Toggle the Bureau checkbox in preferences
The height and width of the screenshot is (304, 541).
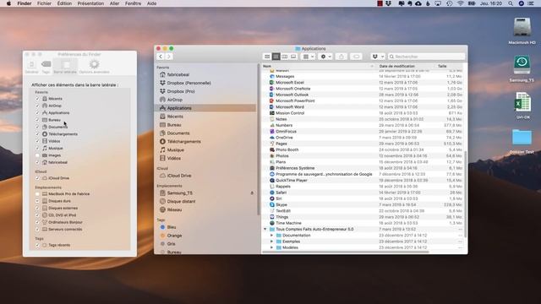coord(37,120)
